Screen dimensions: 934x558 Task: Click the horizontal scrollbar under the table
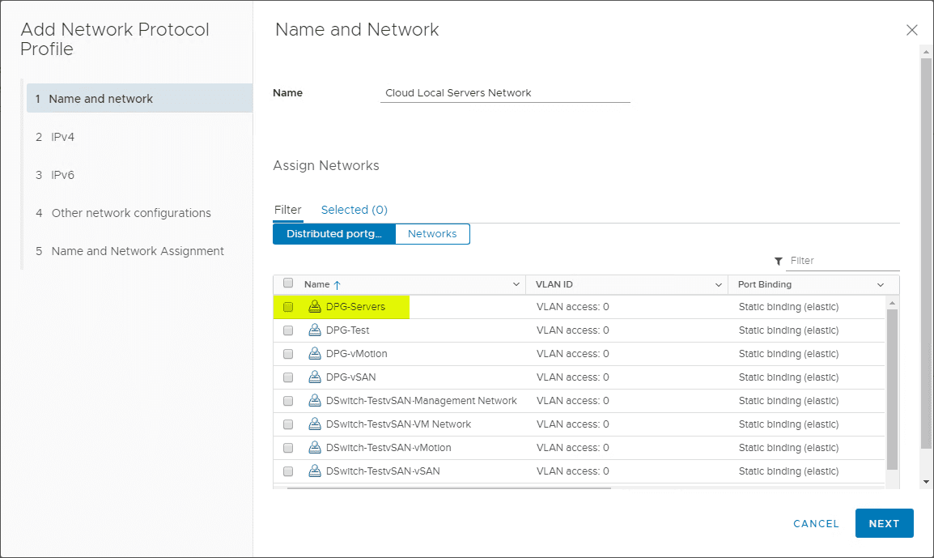tap(448, 488)
